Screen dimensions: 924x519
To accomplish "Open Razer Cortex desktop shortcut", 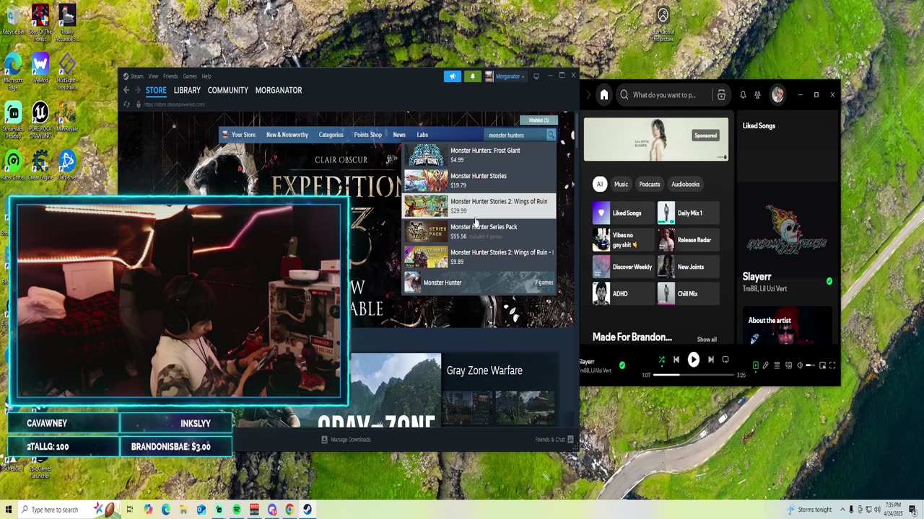I will [x=13, y=164].
